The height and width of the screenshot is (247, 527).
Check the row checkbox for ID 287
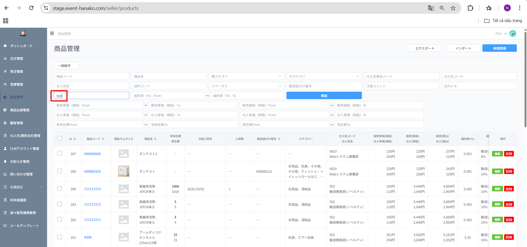(59, 153)
